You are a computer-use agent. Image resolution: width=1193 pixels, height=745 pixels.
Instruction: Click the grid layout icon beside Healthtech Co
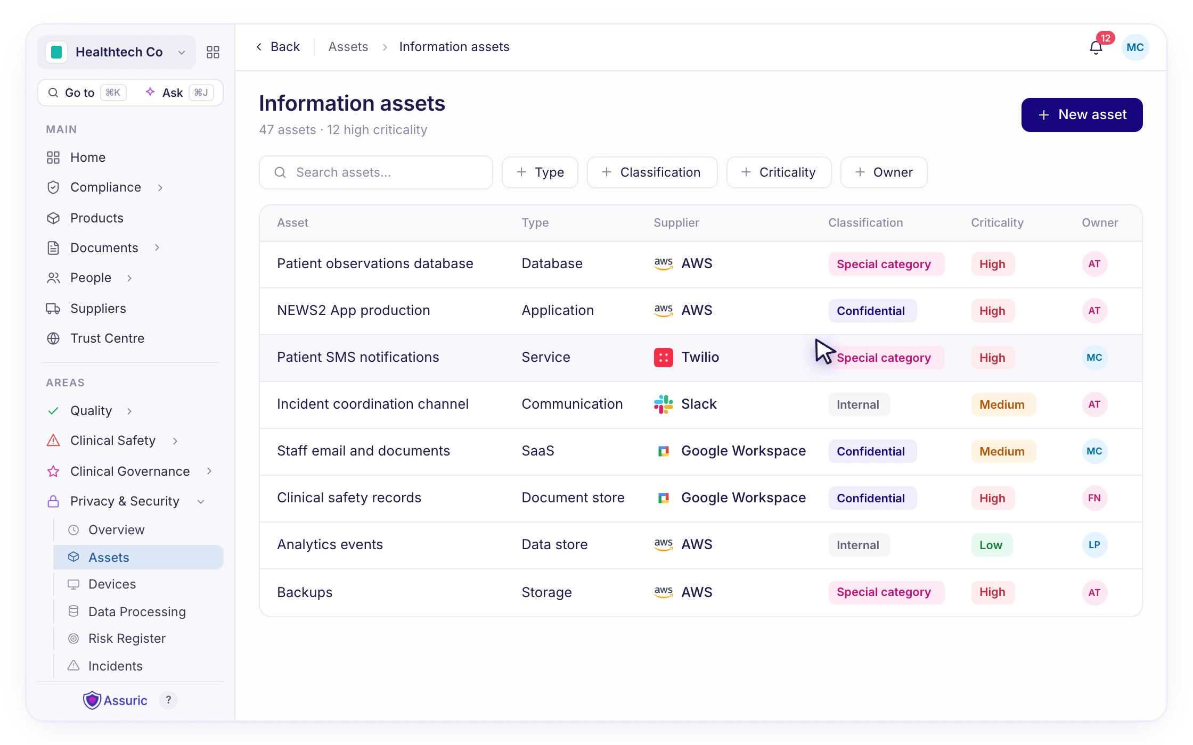(x=213, y=52)
